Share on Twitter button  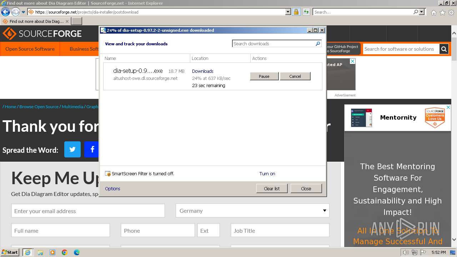72,150
